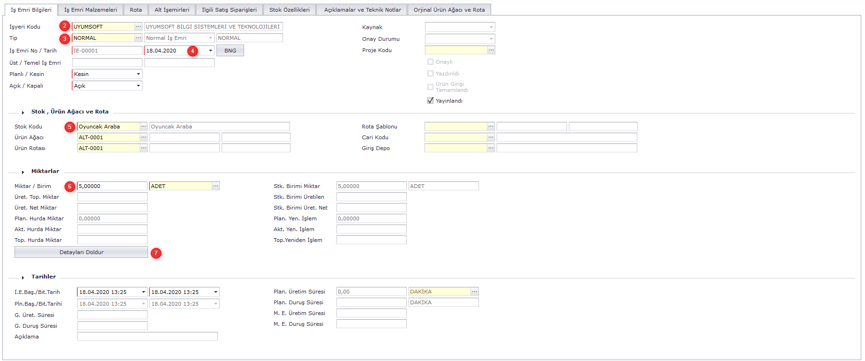This screenshot has height=361, width=865.
Task: Open Ürün Rotası lookup ellipsis button
Action: pos(143,148)
